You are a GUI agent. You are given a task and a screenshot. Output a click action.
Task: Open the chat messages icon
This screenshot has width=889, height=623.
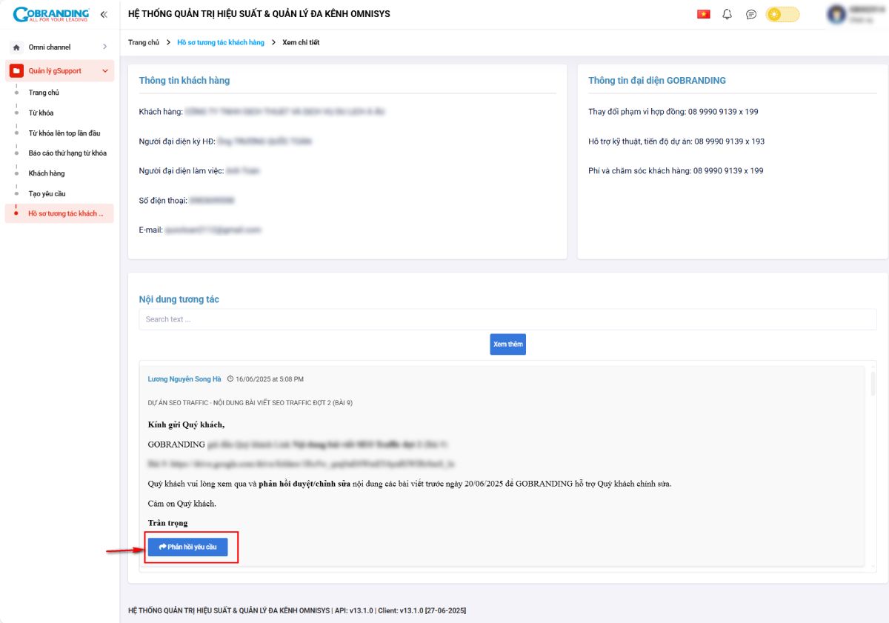750,14
